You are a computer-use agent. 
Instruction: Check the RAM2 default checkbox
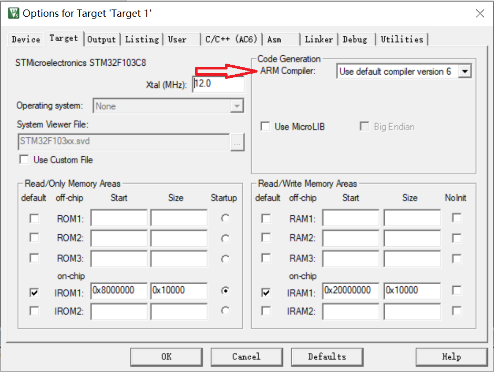266,237
